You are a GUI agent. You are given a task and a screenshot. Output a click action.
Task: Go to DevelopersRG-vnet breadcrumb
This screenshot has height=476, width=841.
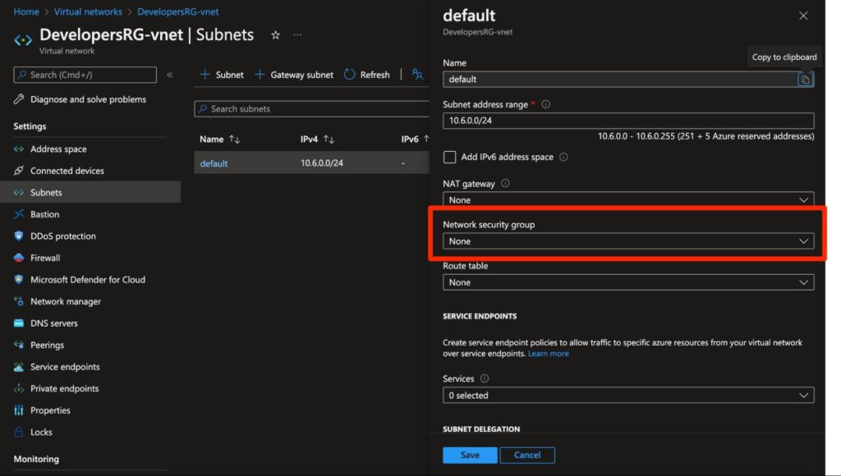(x=177, y=11)
